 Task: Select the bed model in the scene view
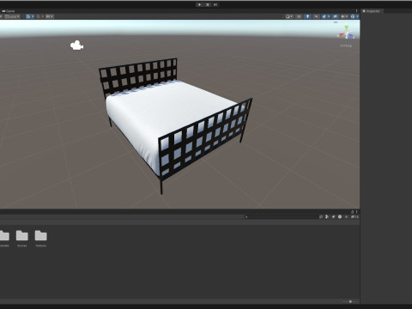tap(172, 114)
